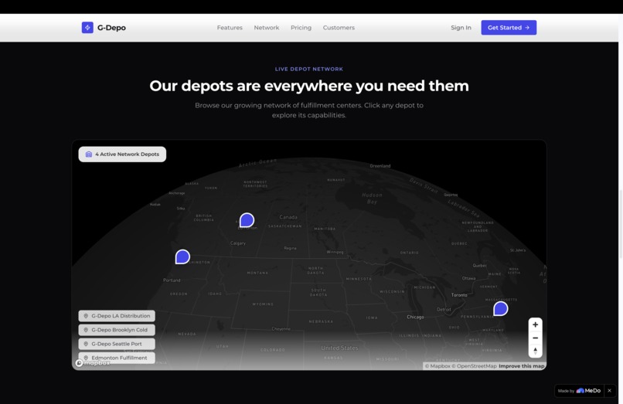
Task: Choose G-Depo Seattle Port from list
Action: click(x=117, y=344)
